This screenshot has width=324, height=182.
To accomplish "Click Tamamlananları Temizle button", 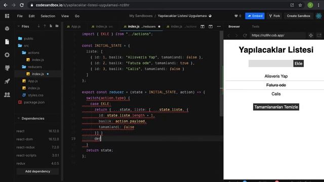I will coord(276,107).
